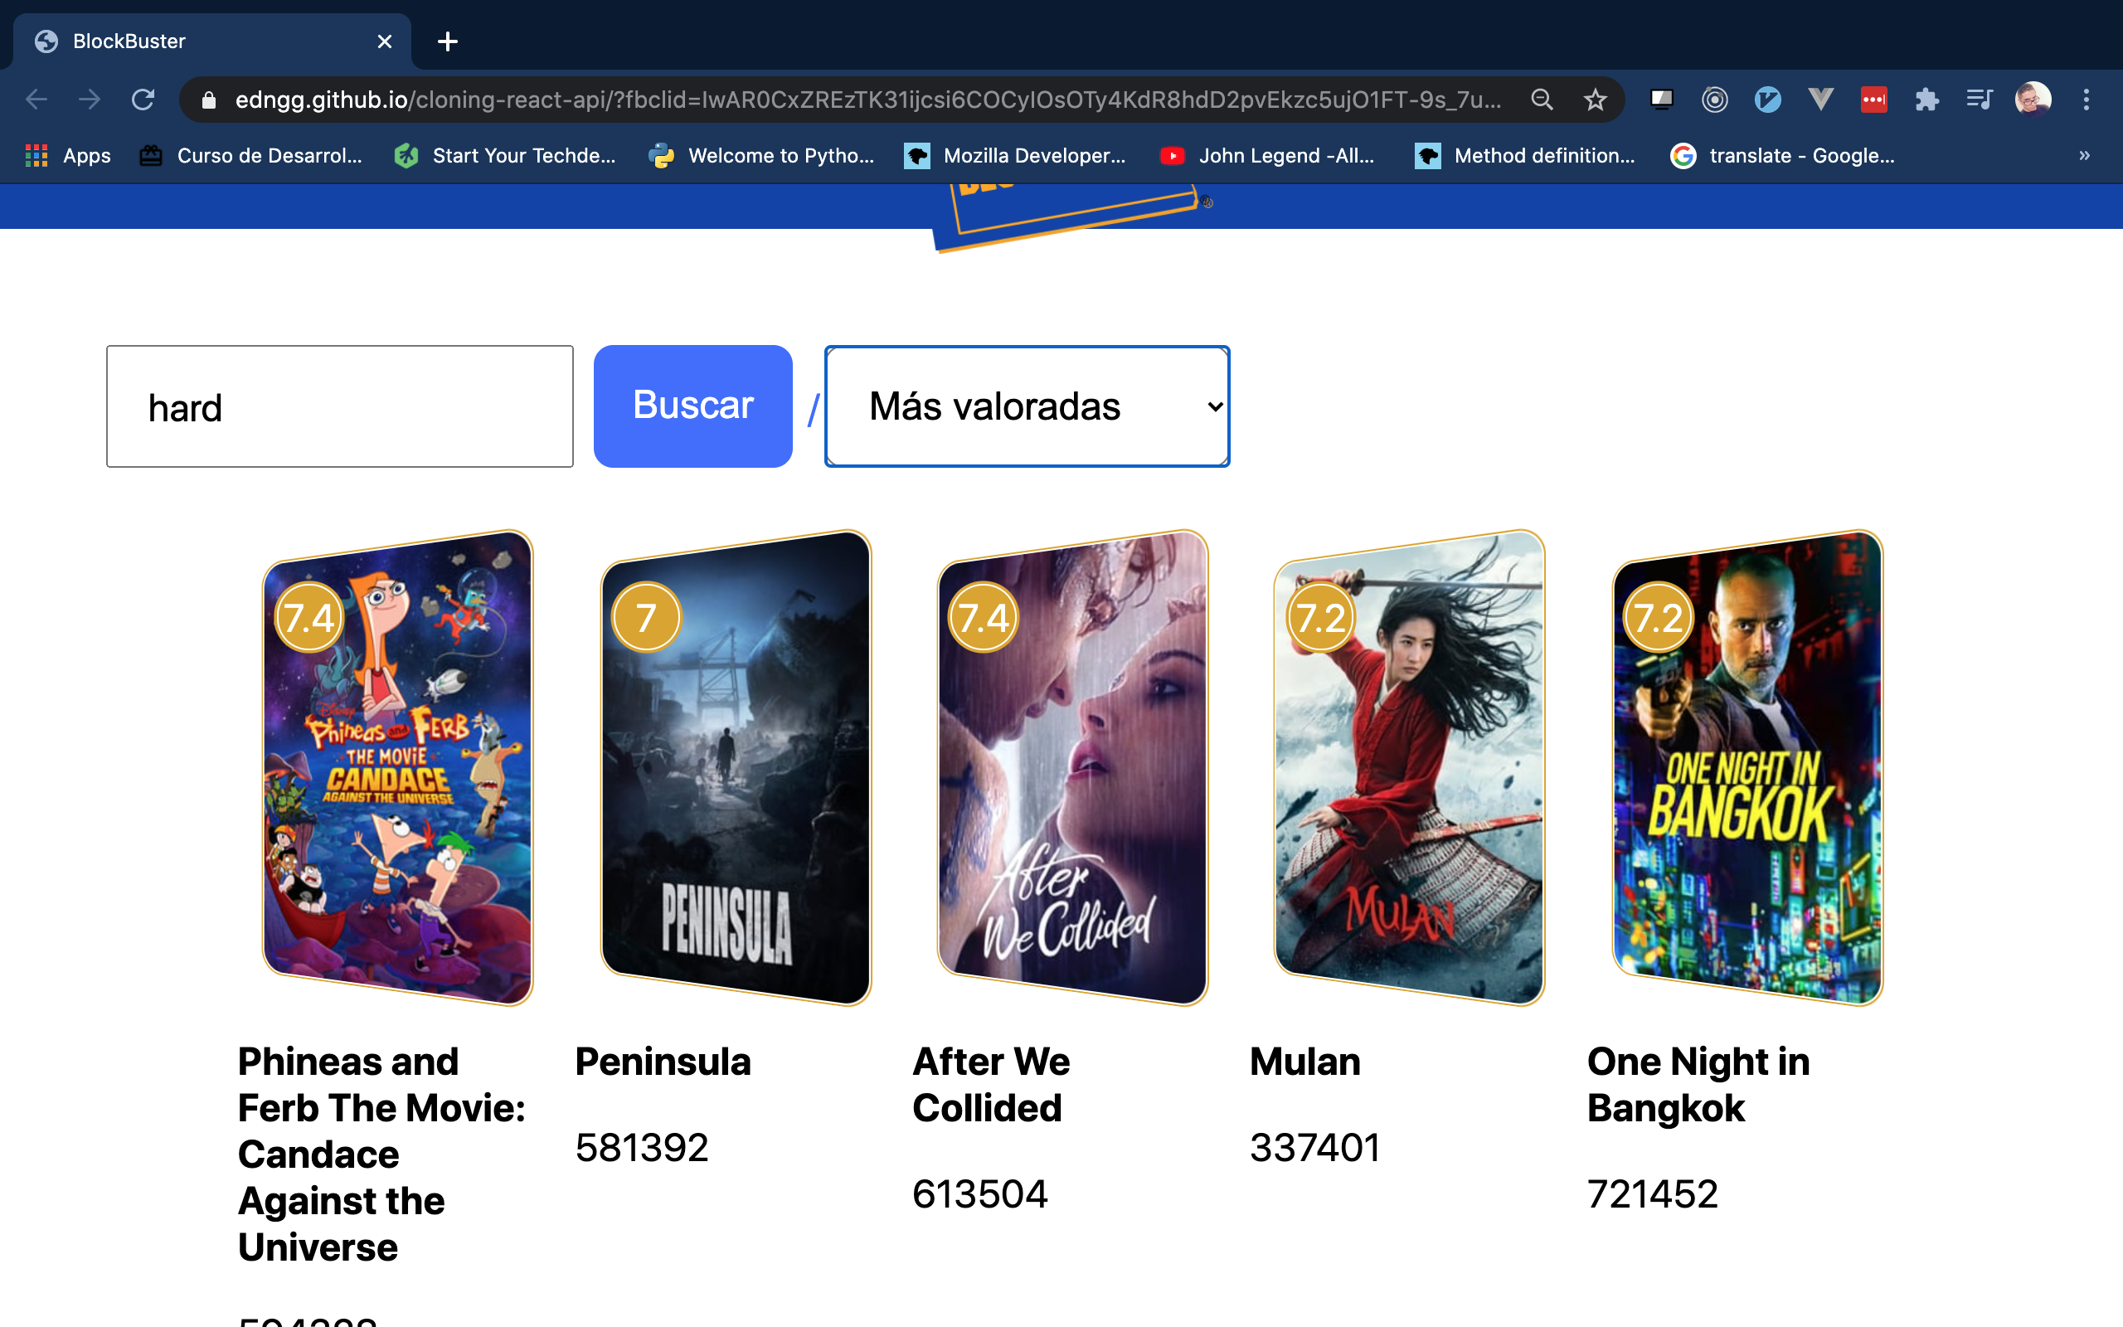Click the 7 rating badge on Peninsula
The width and height of the screenshot is (2123, 1327).
coord(646,617)
